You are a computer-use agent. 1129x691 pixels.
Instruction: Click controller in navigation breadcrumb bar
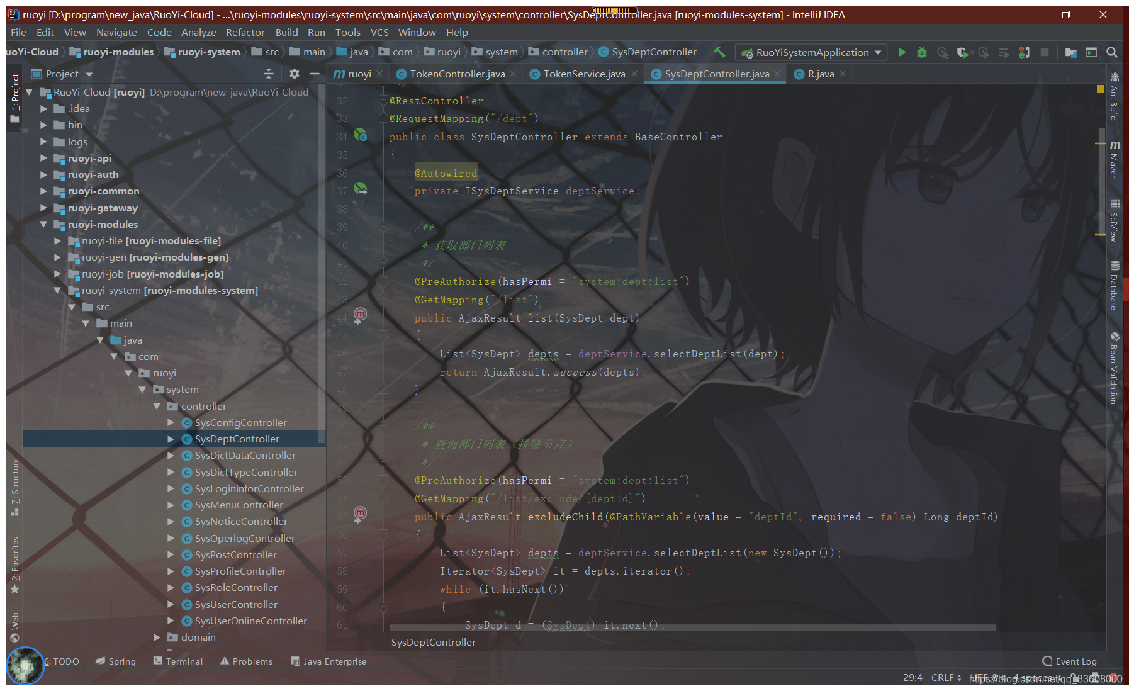(558, 52)
